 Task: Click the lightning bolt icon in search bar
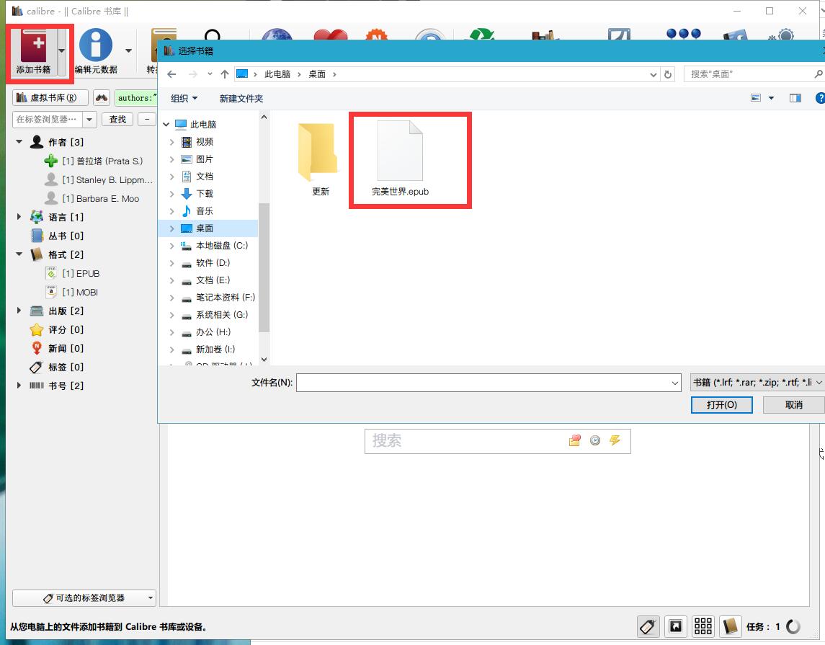coord(615,440)
